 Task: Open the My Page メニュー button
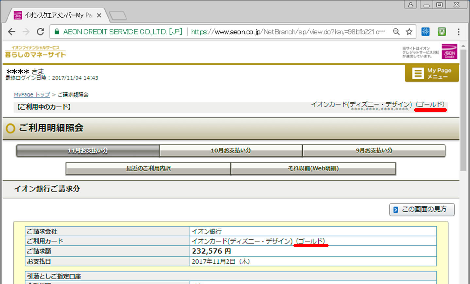432,73
